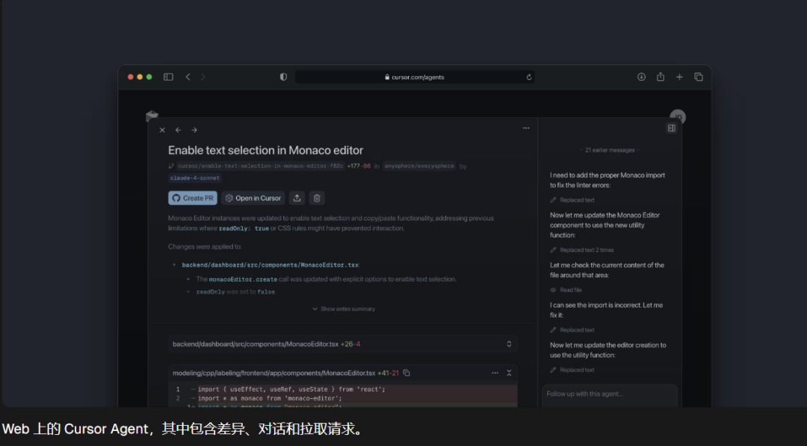Open a new tab with the plus icon
Screen dimensions: 807x446
(679, 77)
